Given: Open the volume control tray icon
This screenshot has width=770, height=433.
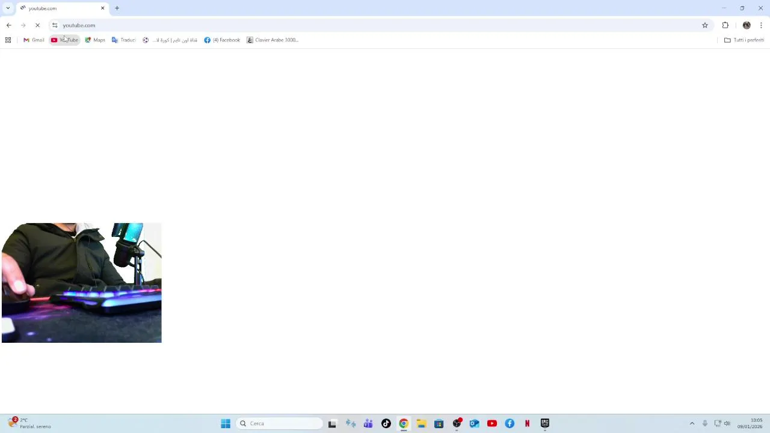Looking at the screenshot, I should click(727, 423).
